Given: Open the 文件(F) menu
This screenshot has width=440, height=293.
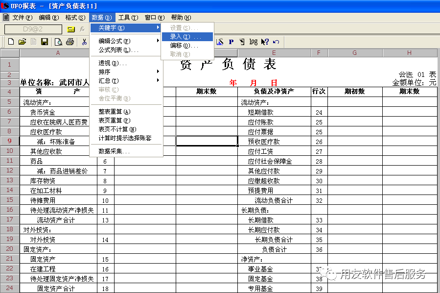Looking at the screenshot, I should (23, 18).
